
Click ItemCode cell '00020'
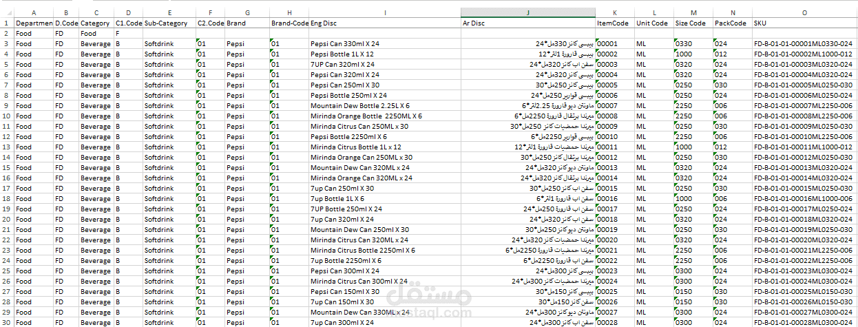[x=614, y=240]
